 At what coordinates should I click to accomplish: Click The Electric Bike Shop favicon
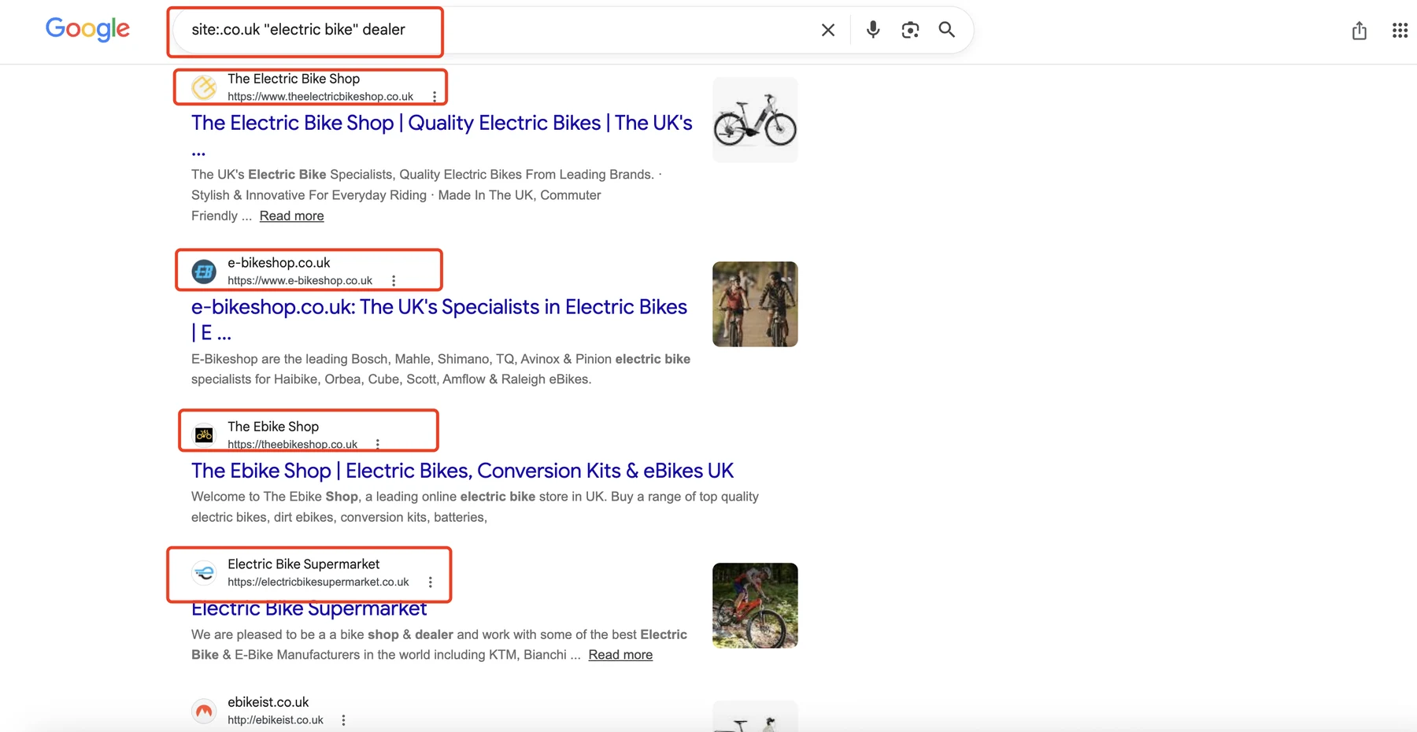pos(205,87)
